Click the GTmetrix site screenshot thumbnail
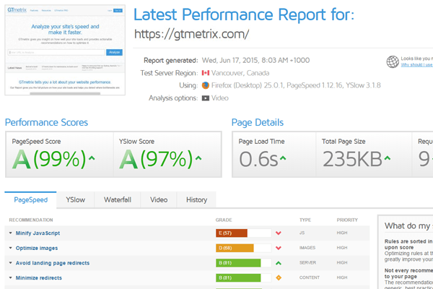Screen dimensions: 433x289 65,49
